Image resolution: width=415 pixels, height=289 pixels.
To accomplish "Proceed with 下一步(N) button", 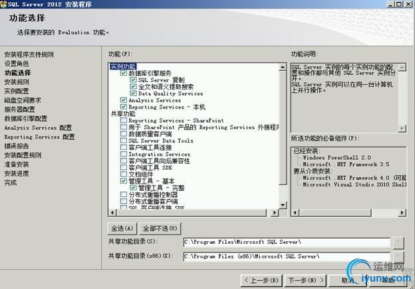I will point(305,280).
